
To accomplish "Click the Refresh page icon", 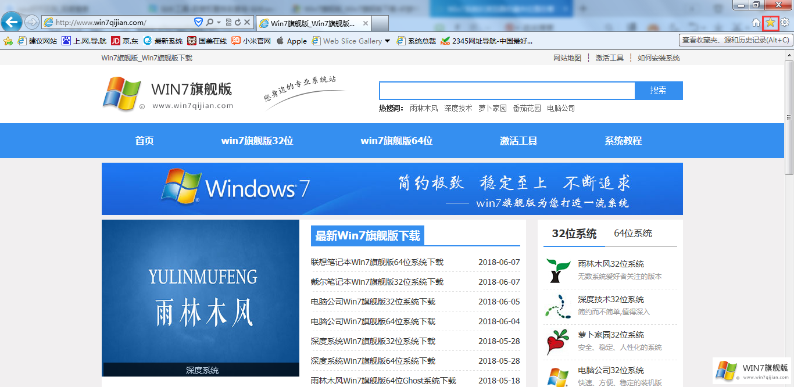I will click(238, 22).
